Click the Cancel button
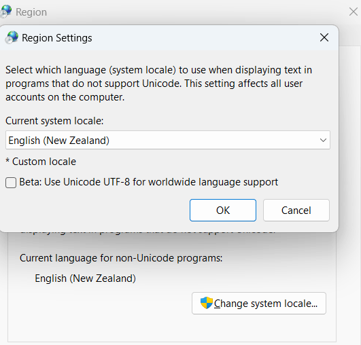361x345 pixels. pos(296,211)
